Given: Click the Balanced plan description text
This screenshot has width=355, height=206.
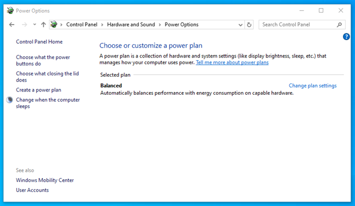Looking at the screenshot, I should [197, 93].
